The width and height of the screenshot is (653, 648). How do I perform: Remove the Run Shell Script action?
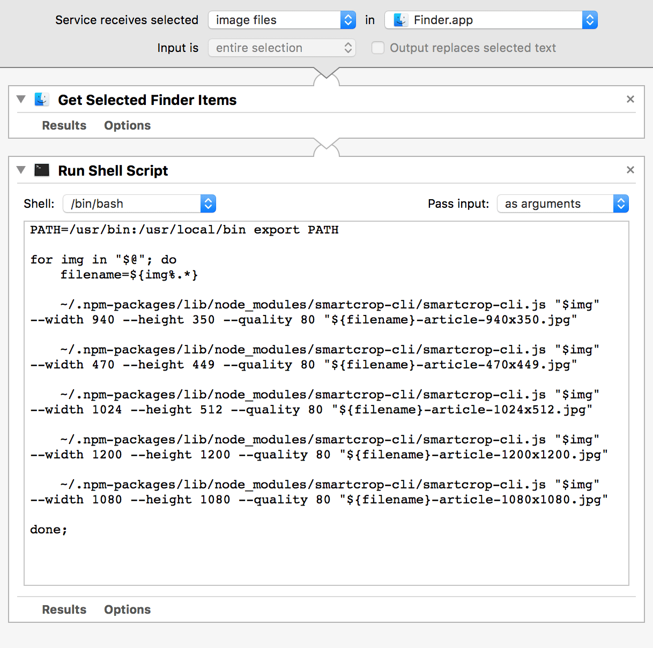(x=630, y=170)
